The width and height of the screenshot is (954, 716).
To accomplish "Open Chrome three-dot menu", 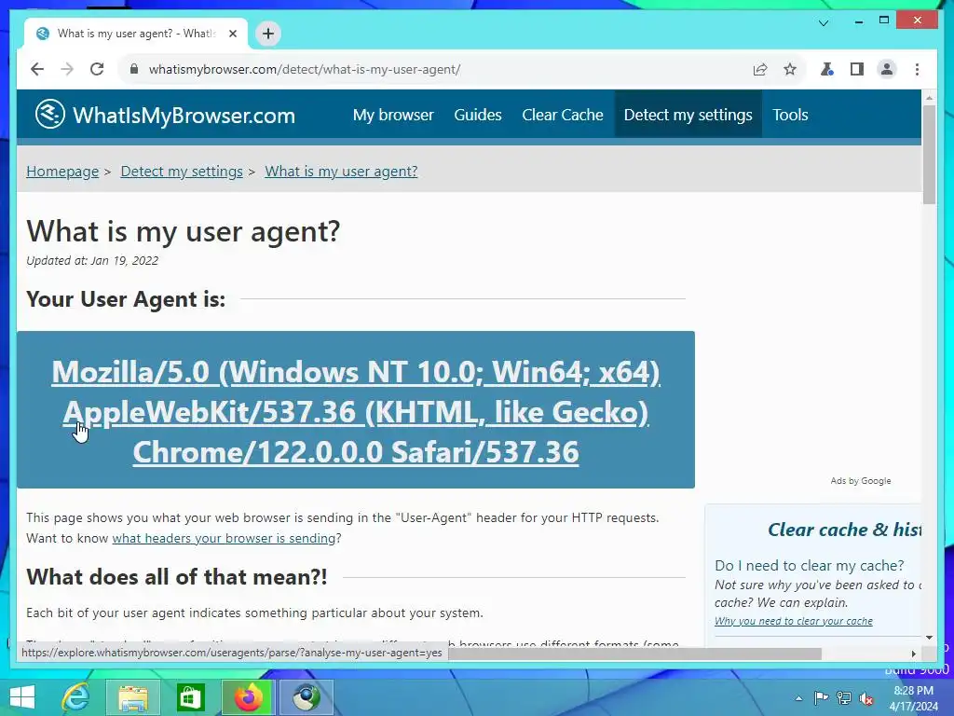I will pos(917,69).
